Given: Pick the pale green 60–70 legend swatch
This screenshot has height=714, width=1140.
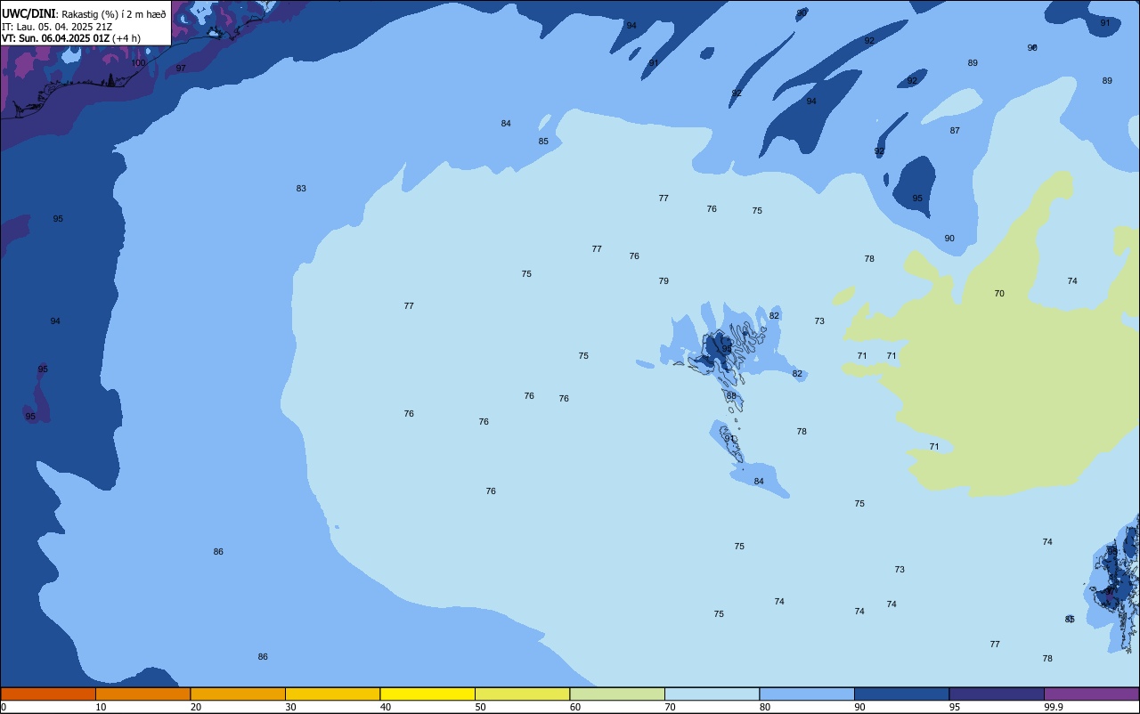Looking at the screenshot, I should pyautogui.click(x=617, y=694).
